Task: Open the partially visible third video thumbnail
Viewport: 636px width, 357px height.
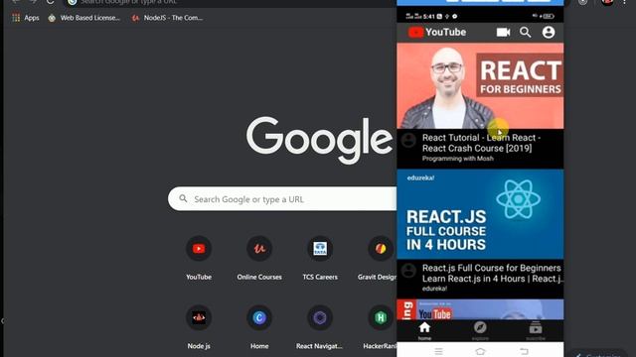Action: (480, 309)
